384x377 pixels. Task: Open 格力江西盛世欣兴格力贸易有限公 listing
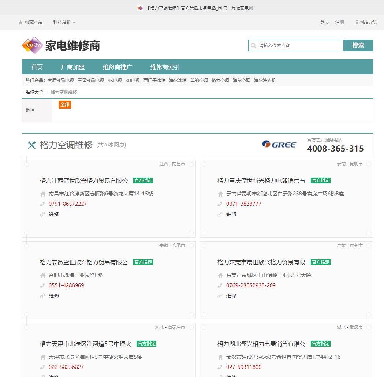(x=84, y=181)
